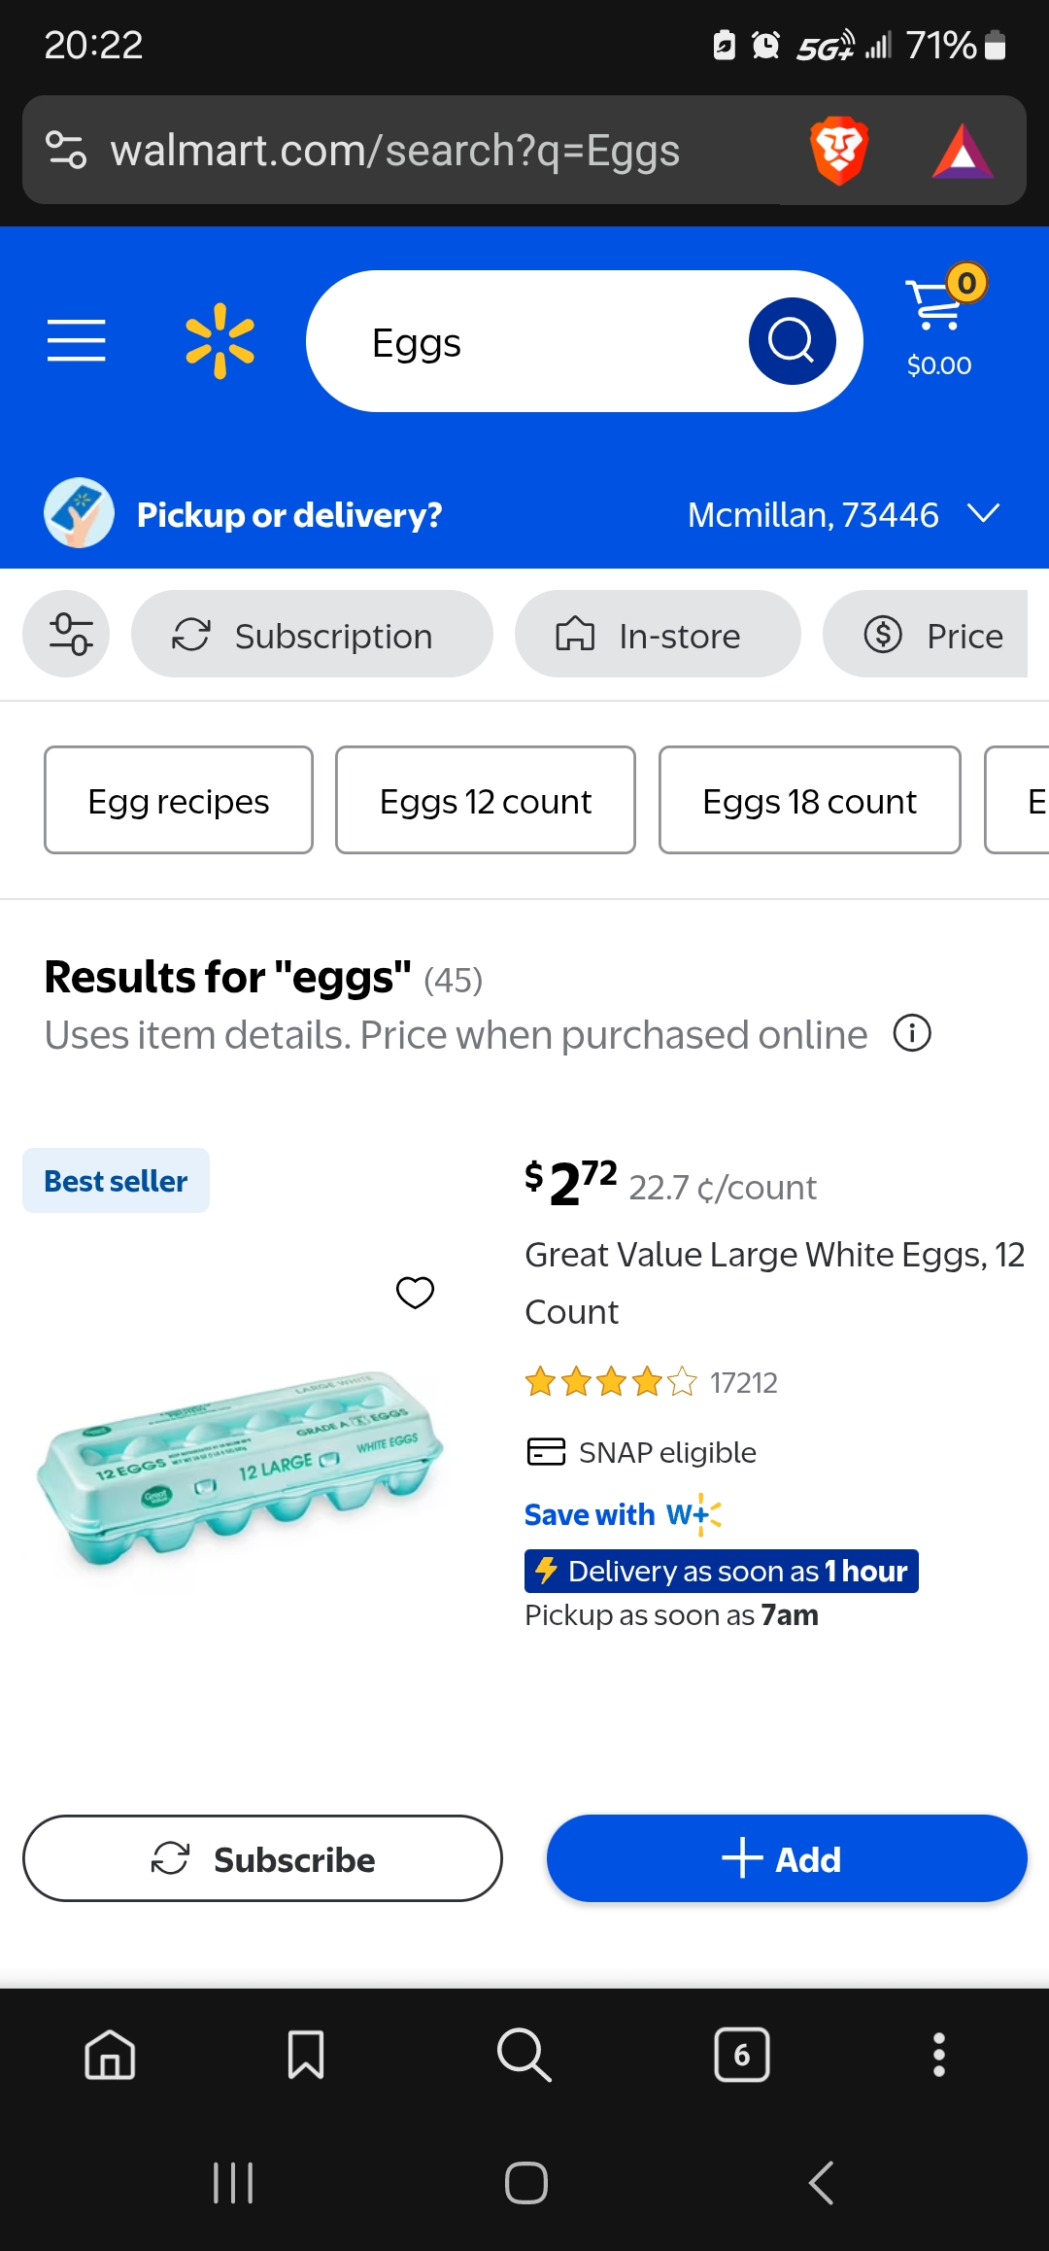Viewport: 1049px width, 2251px height.
Task: Open browser three-dot overflow menu
Action: tap(938, 2055)
